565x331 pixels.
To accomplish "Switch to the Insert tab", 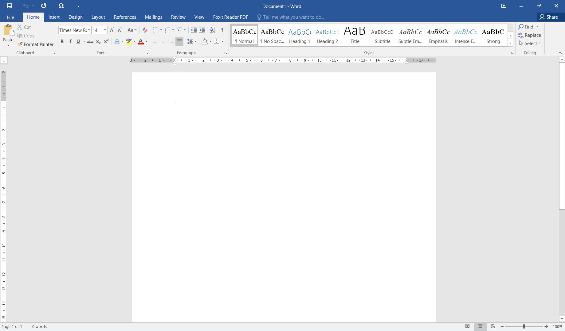I will [x=54, y=17].
